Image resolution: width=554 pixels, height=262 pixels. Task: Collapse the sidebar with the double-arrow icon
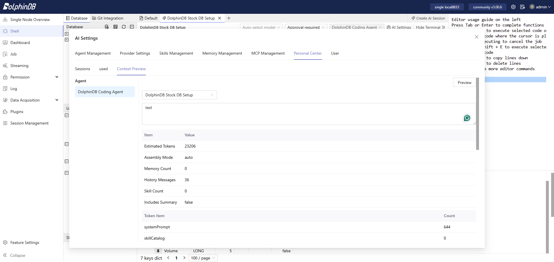(x=5, y=255)
